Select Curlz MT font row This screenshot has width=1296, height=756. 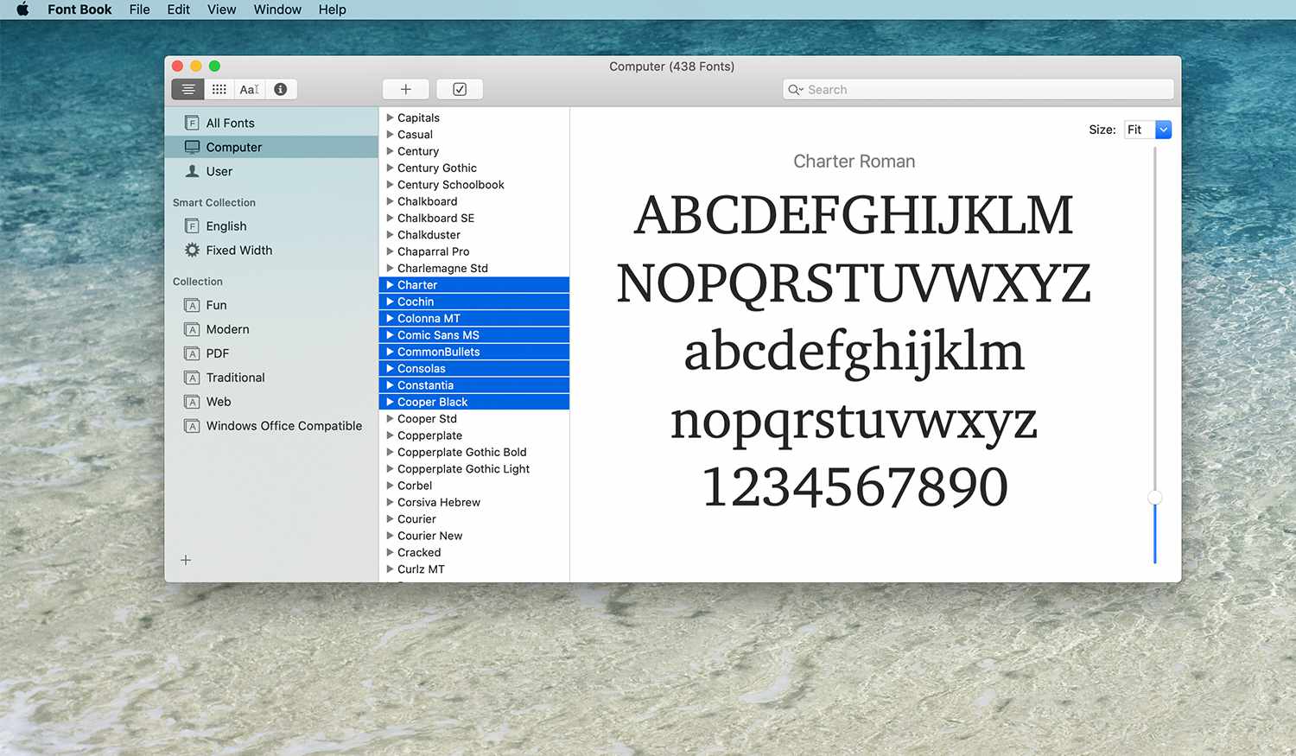tap(474, 569)
